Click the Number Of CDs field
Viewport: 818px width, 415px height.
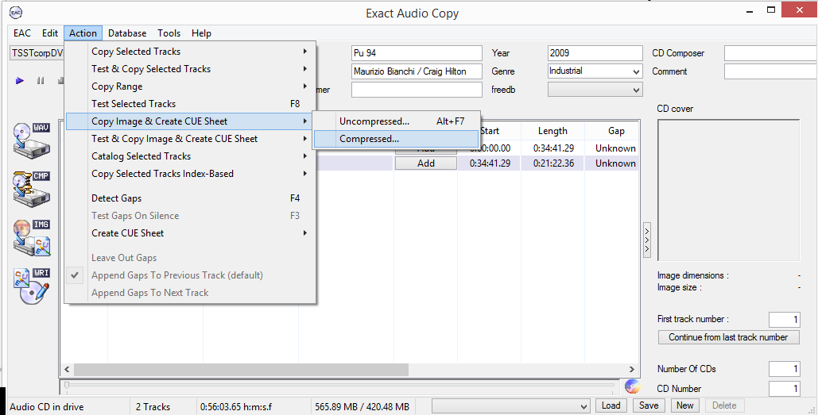[x=784, y=369]
